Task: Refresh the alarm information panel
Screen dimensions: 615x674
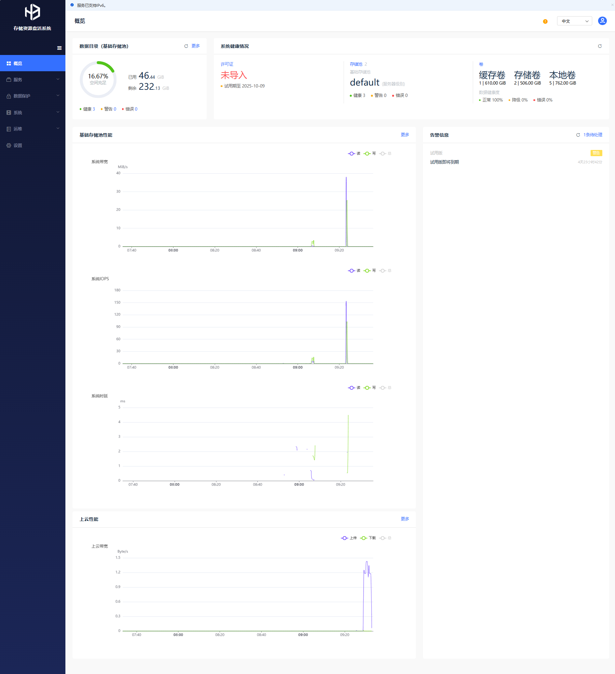Action: coord(578,135)
